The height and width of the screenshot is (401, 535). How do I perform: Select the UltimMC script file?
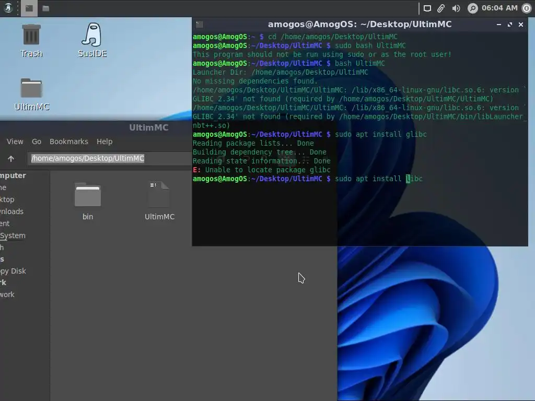tap(159, 201)
